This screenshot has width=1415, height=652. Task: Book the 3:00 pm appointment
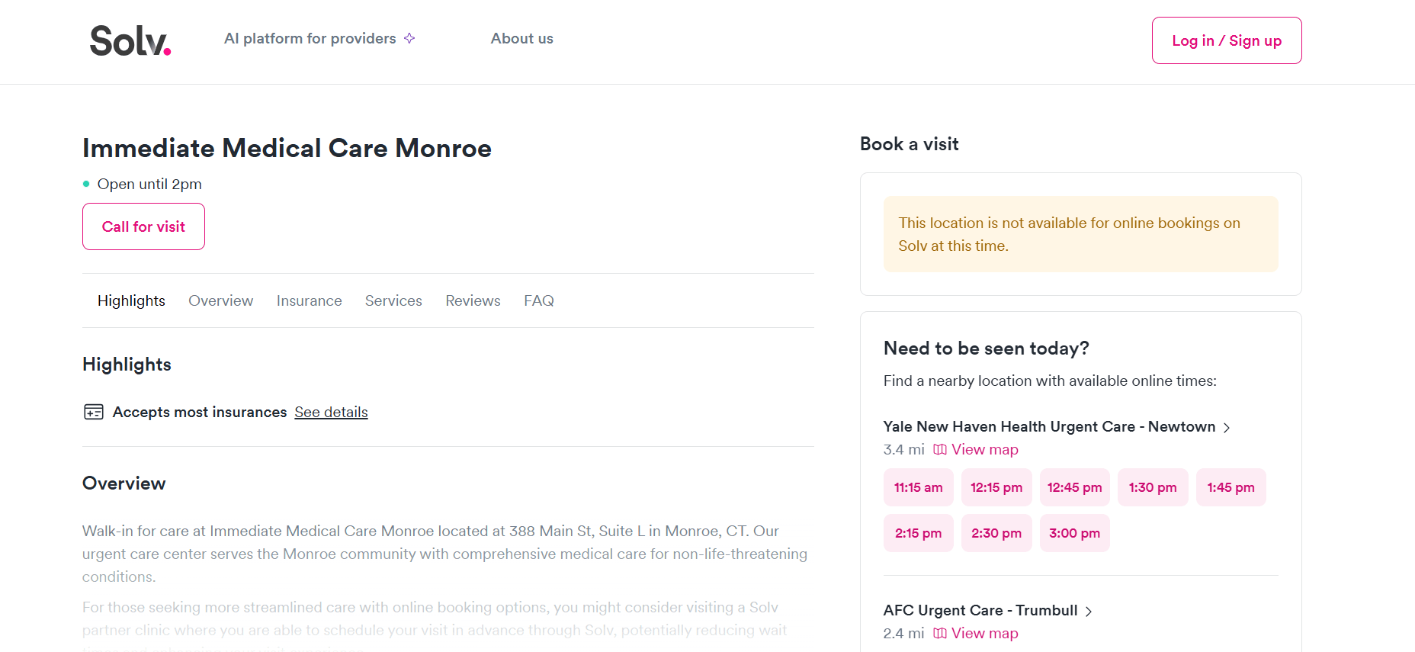[1075, 533]
